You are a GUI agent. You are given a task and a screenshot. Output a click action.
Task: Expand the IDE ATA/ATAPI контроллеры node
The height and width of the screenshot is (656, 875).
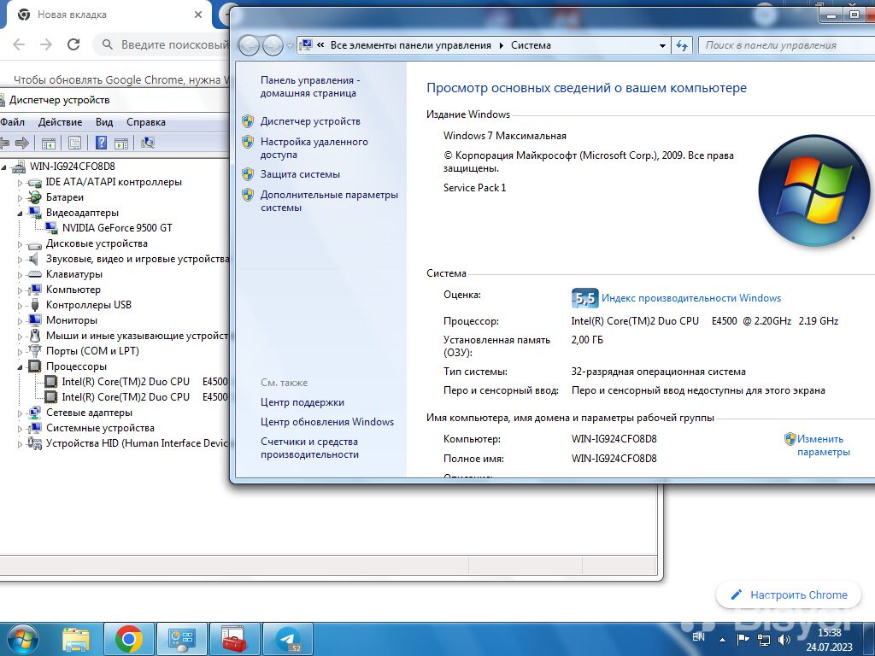pos(20,183)
